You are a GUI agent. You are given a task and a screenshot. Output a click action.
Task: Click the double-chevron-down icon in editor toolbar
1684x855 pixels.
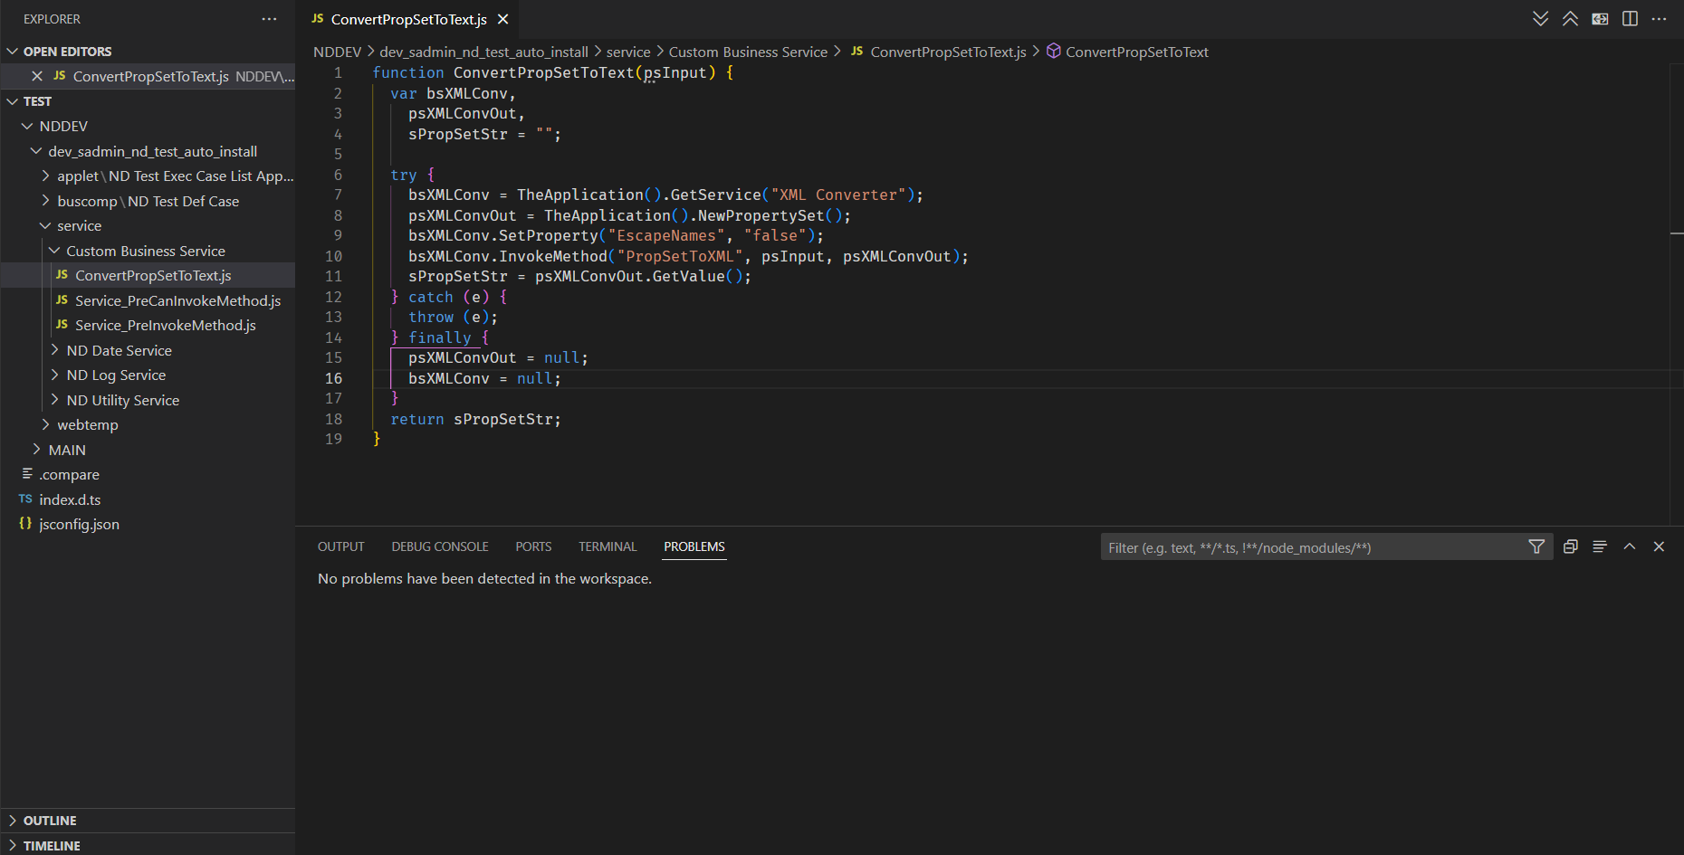point(1540,19)
